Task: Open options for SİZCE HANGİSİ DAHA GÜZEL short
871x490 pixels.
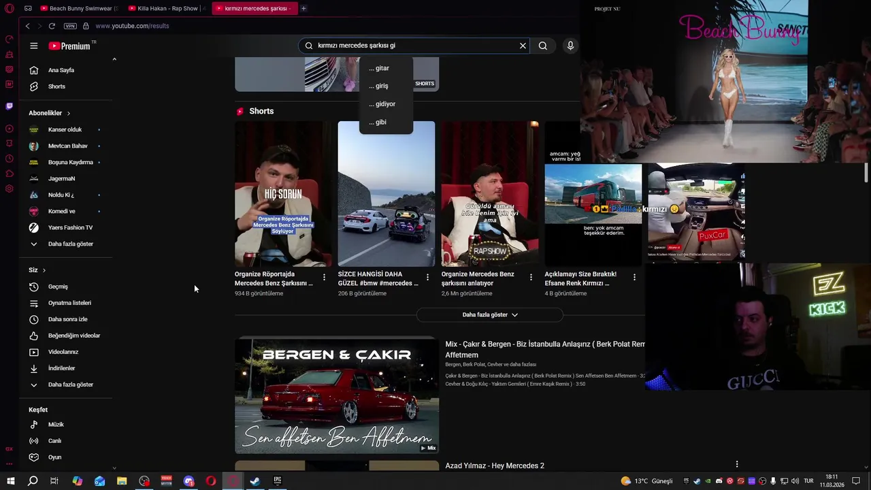Action: point(427,278)
